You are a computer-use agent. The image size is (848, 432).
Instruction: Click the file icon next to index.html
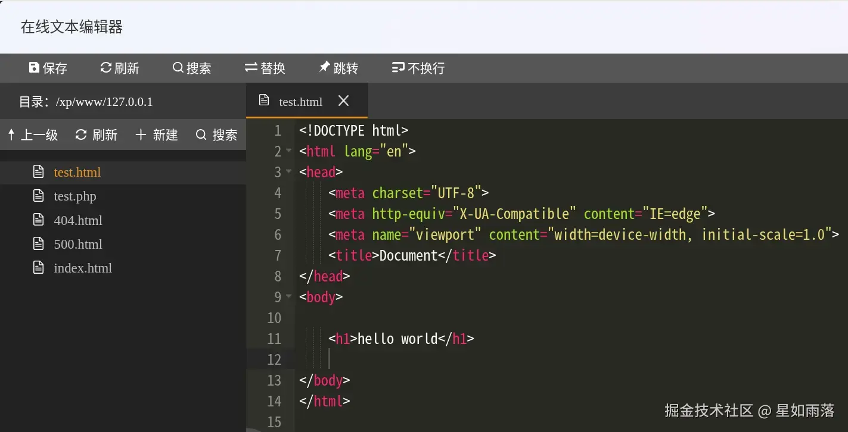(x=38, y=268)
